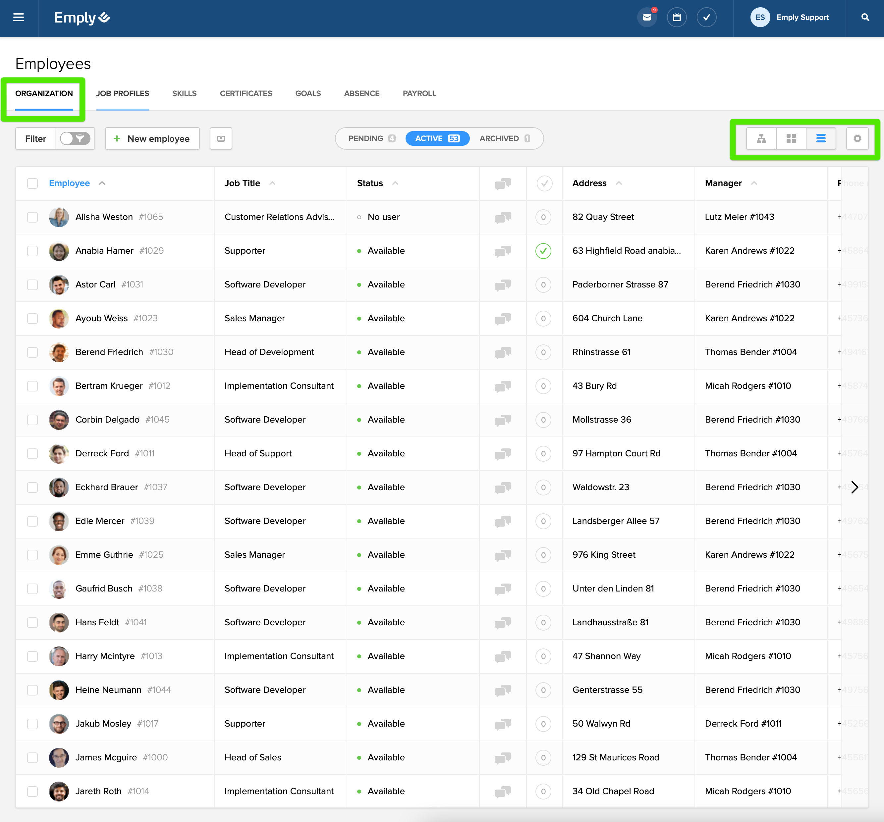
Task: Toggle the Filter switch on
Action: (x=75, y=138)
